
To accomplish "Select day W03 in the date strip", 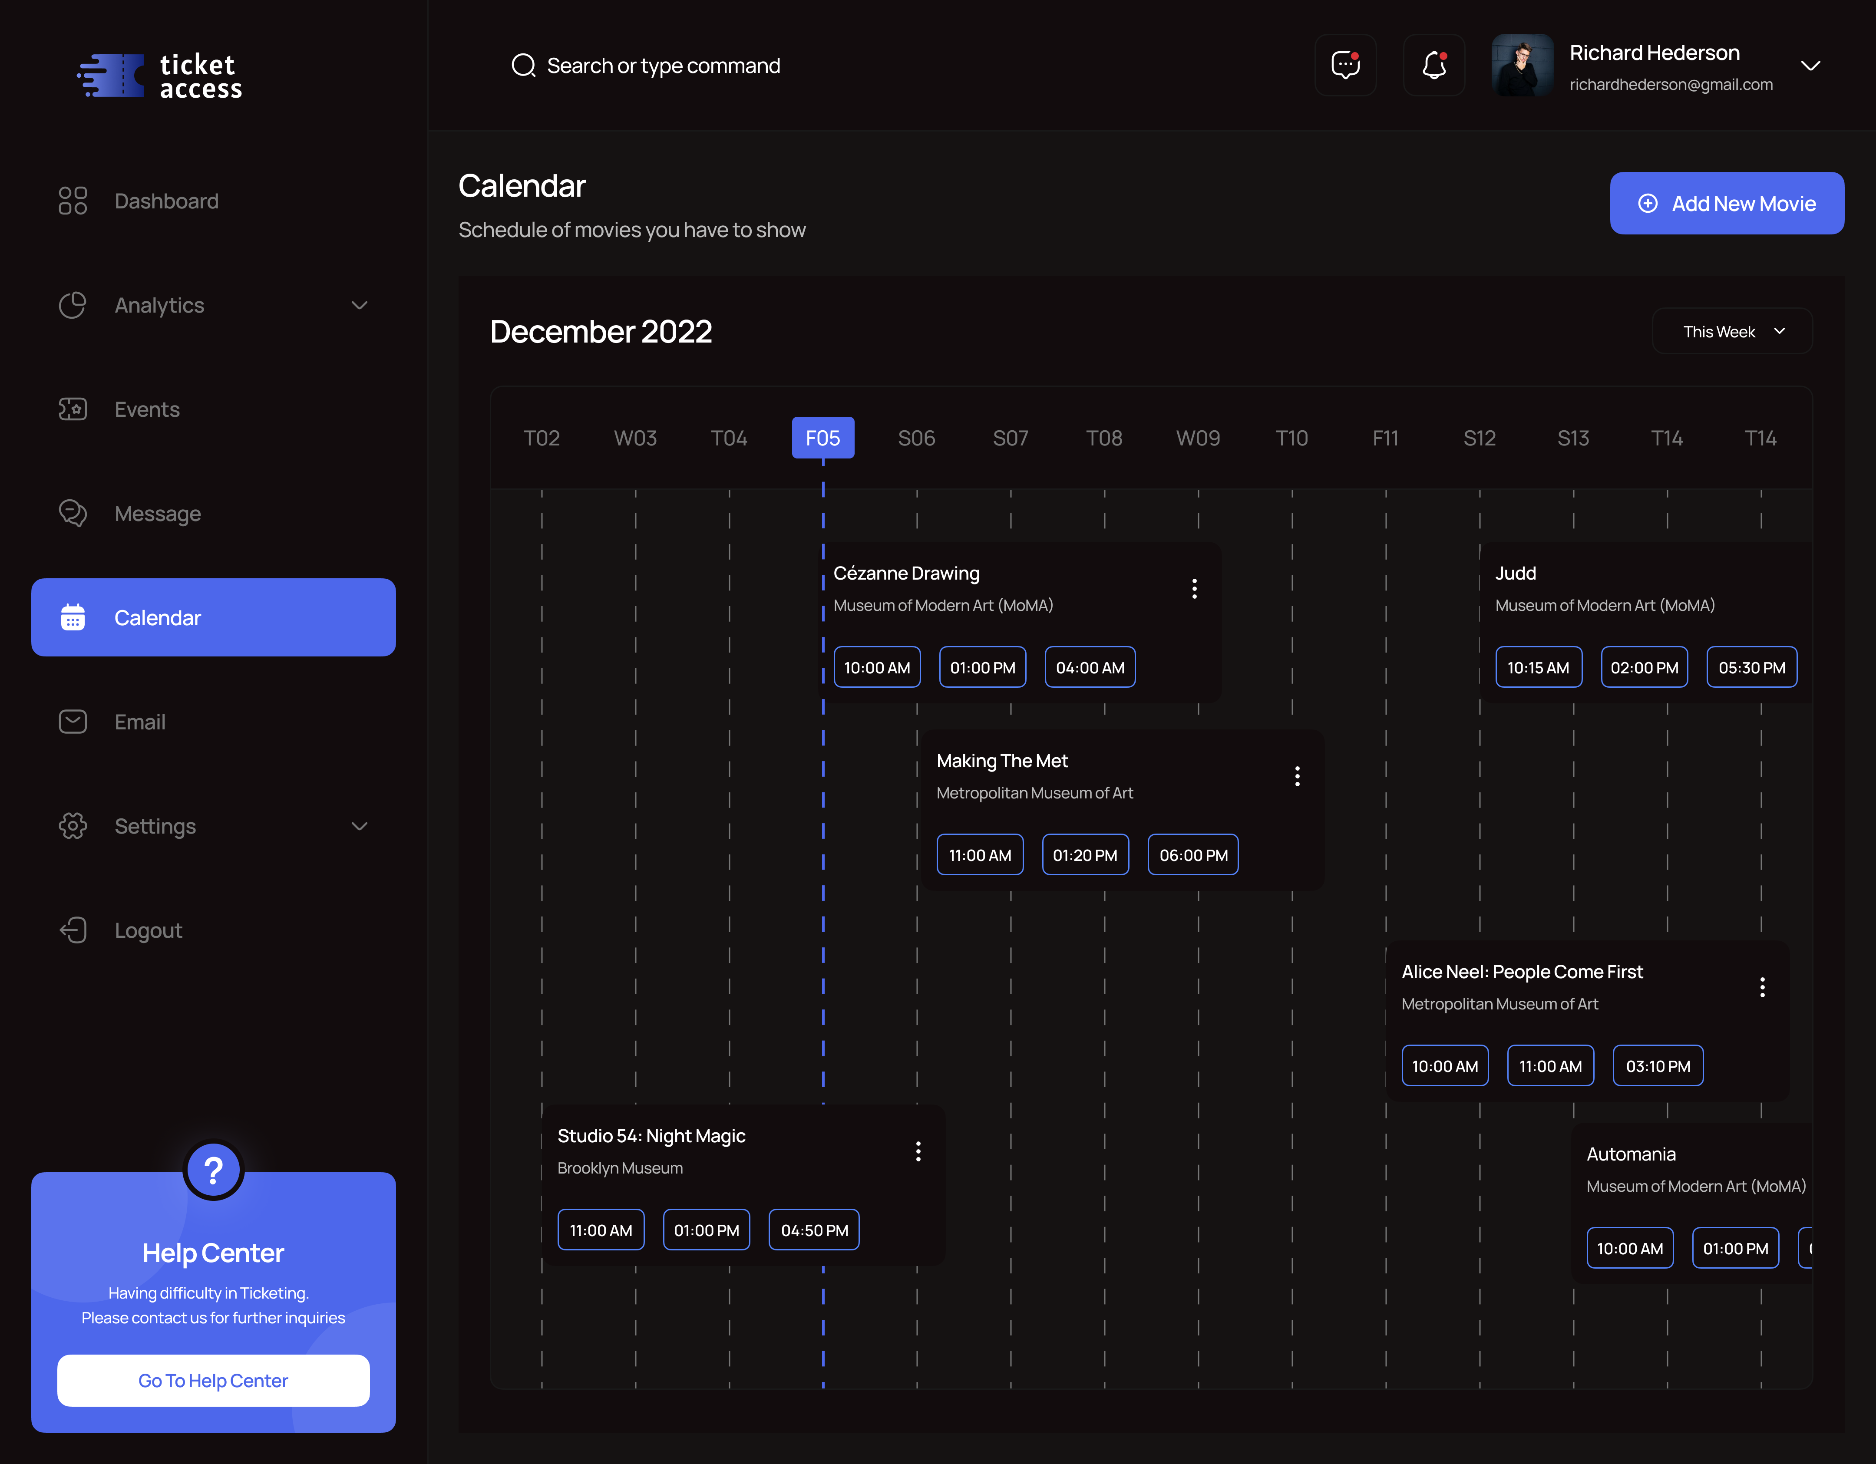I will point(636,438).
